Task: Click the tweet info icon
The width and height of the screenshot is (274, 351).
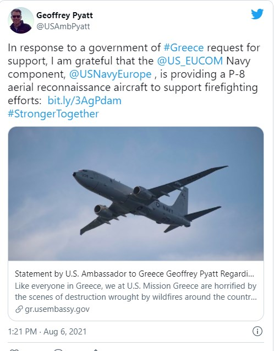Action: pyautogui.click(x=257, y=331)
